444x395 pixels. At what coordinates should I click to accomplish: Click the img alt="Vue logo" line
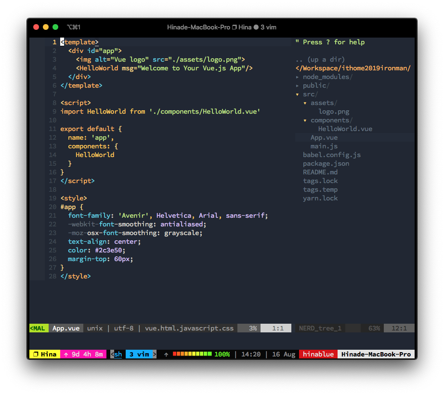tap(160, 59)
